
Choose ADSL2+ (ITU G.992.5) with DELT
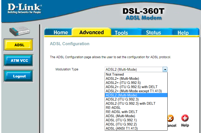[136, 87]
